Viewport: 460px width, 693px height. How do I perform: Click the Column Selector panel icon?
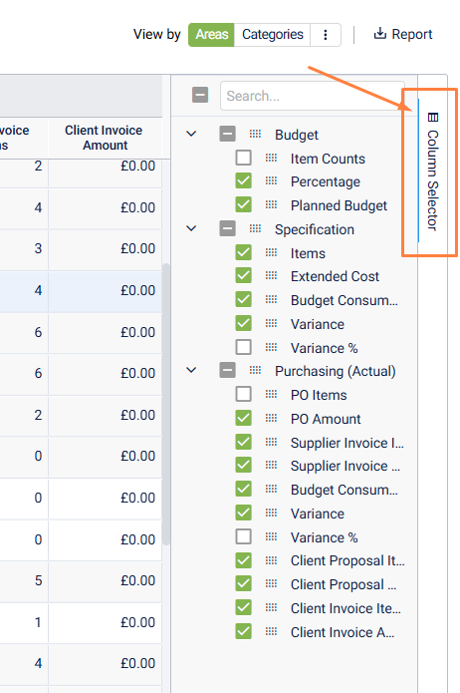click(x=433, y=118)
